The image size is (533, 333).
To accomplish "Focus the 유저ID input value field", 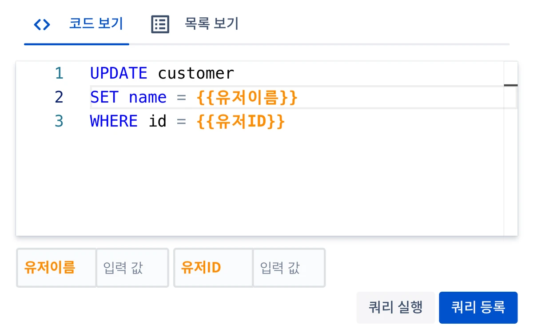I will pyautogui.click(x=289, y=268).
